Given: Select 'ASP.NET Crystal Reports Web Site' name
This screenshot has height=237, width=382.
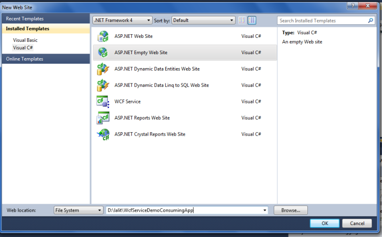Looking at the screenshot, I should [x=150, y=134].
